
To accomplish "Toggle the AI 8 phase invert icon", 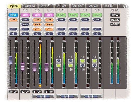I will click(97, 34).
